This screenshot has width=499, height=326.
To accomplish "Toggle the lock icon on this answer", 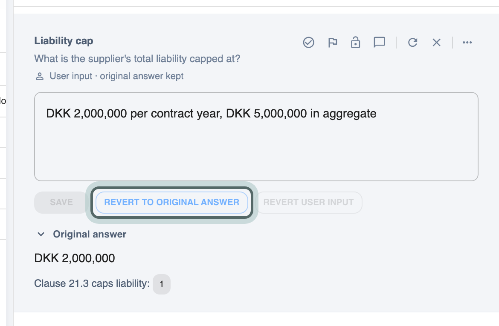I will [x=355, y=42].
